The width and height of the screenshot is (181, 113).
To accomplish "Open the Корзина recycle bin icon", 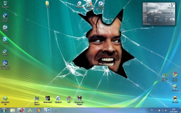I will 5,4.
